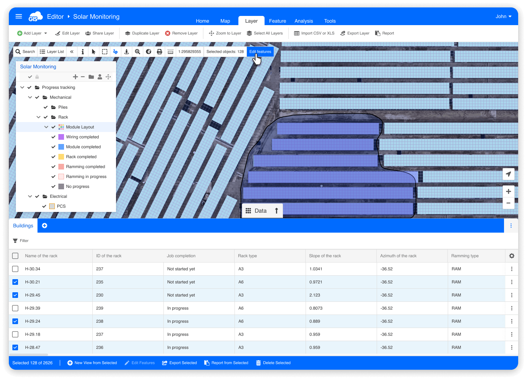Collapse the Mechanical group

[x=30, y=97]
